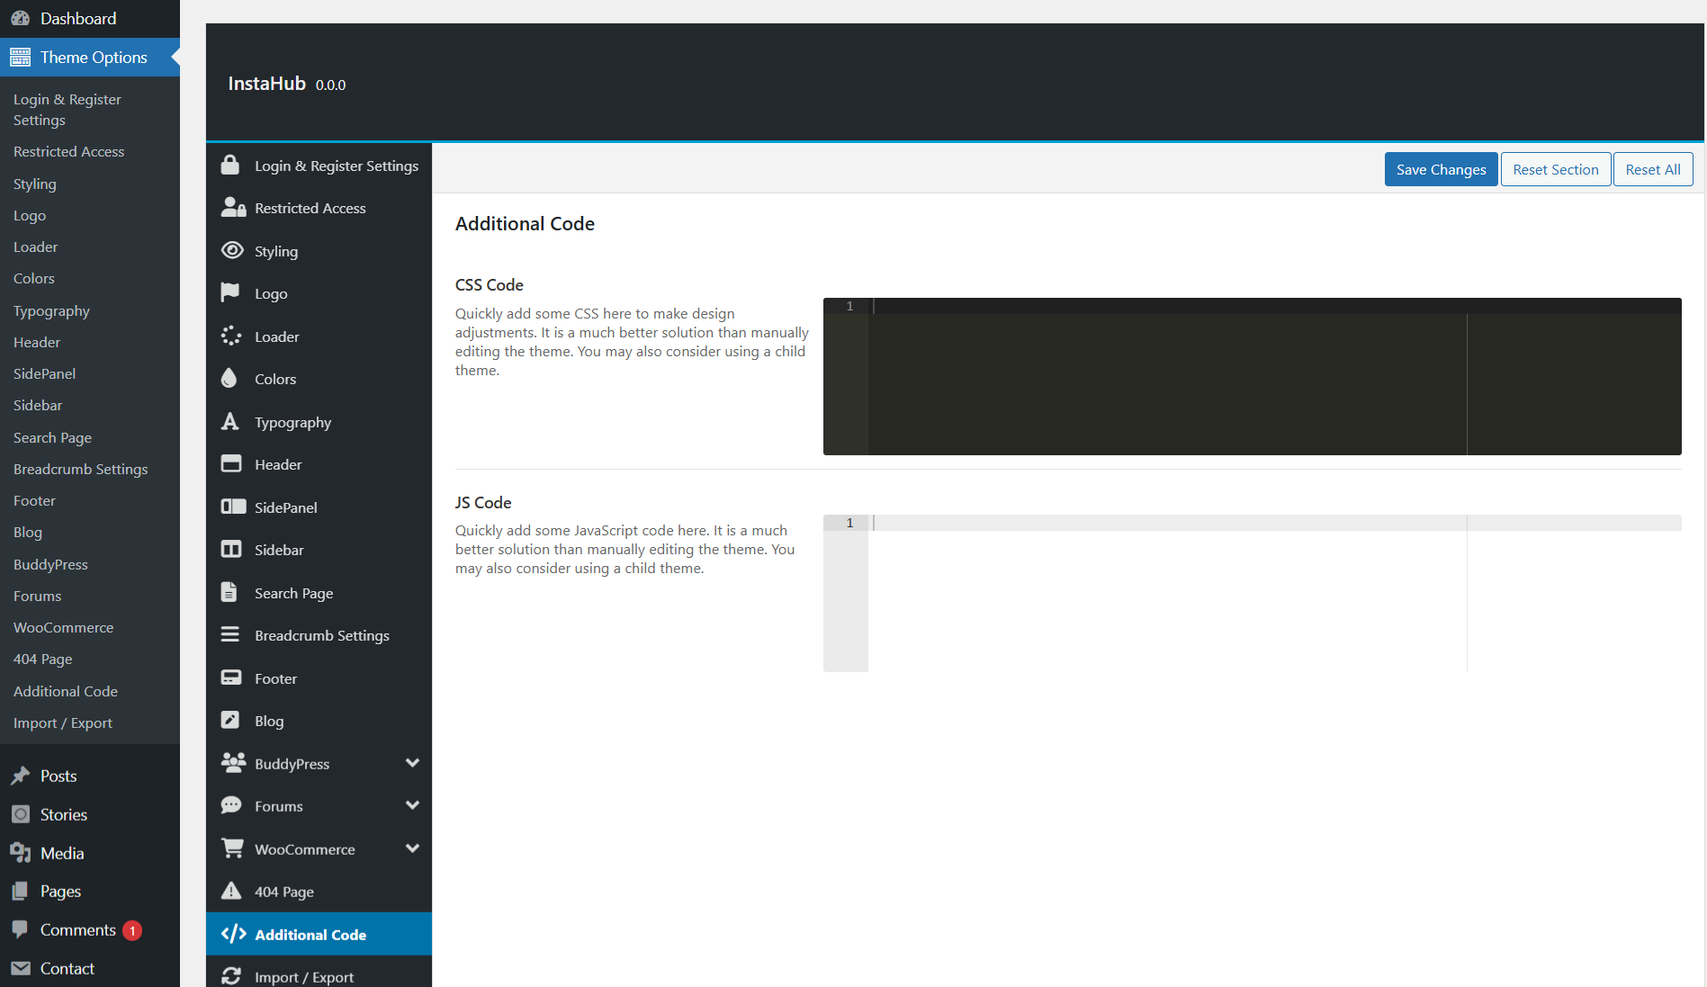This screenshot has width=1707, height=987.
Task: Click the Reset All button
Action: coord(1652,169)
